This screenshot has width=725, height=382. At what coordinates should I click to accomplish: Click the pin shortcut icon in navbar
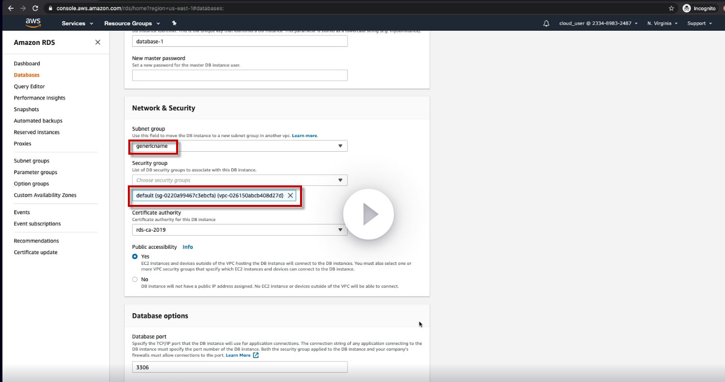click(x=174, y=23)
